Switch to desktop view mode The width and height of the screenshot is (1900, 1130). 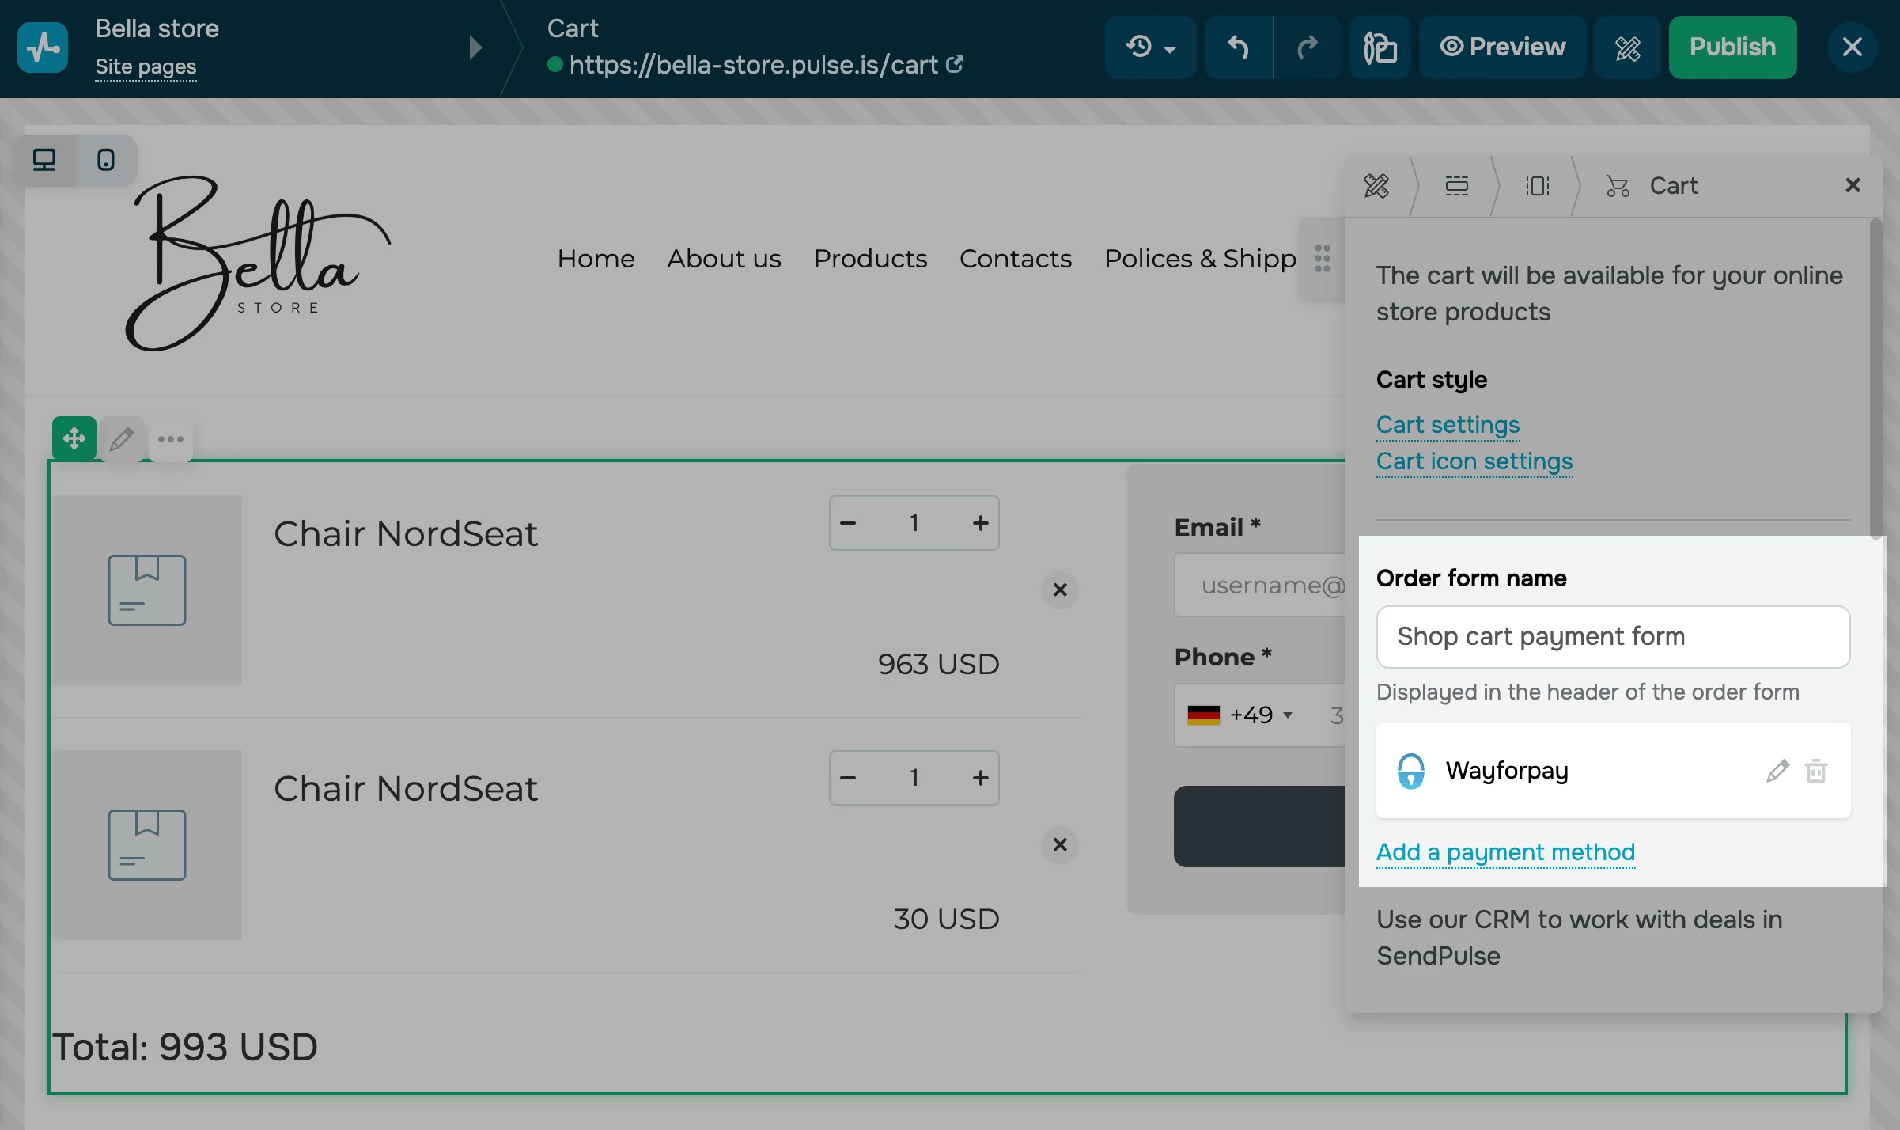point(44,161)
